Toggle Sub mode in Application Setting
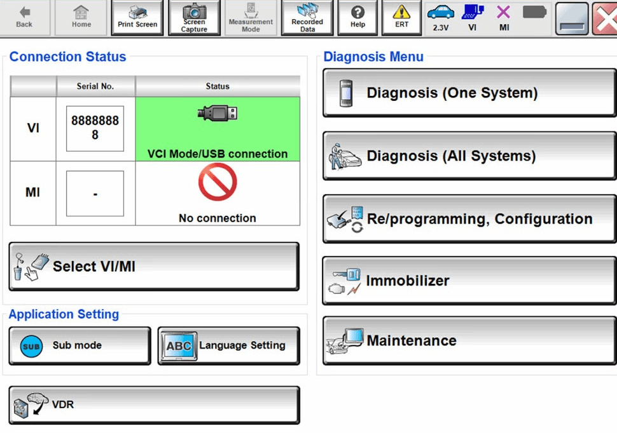The height and width of the screenshot is (433, 617). coord(79,345)
